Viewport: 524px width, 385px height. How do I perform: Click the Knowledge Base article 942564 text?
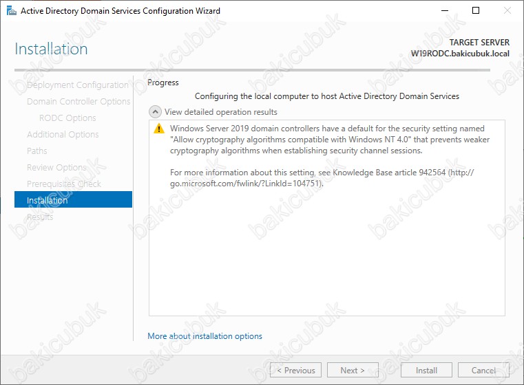[389, 173]
